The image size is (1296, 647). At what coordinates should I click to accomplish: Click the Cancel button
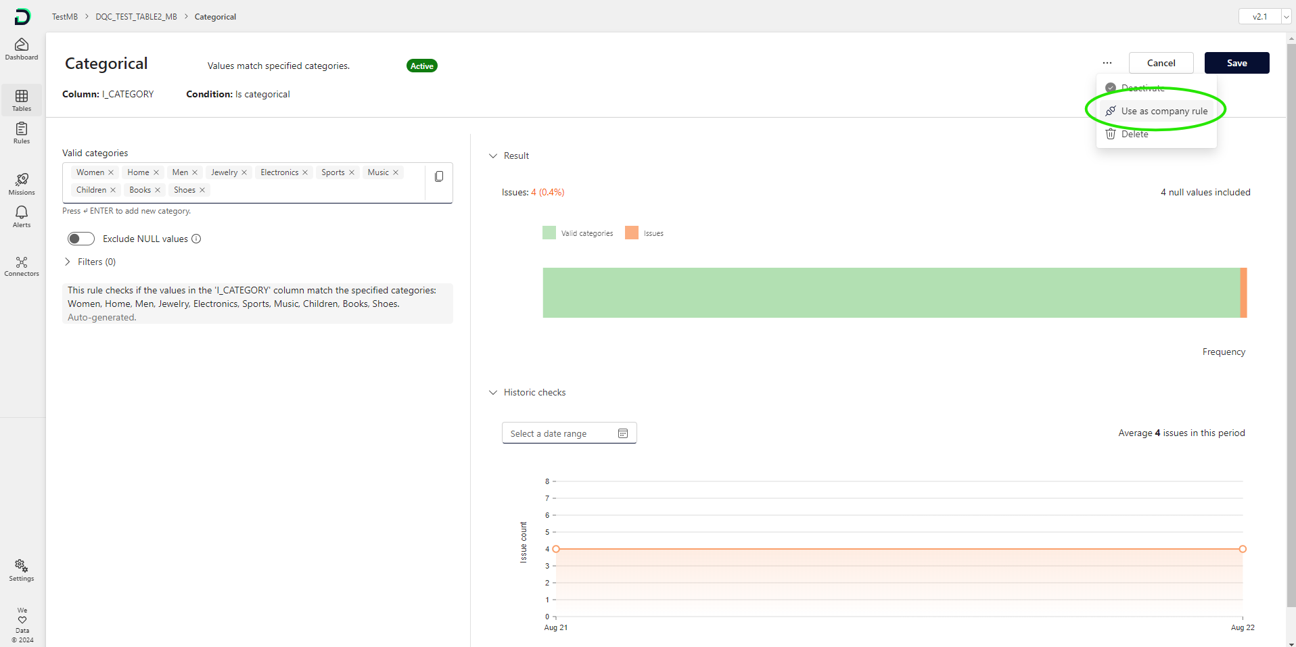point(1161,63)
